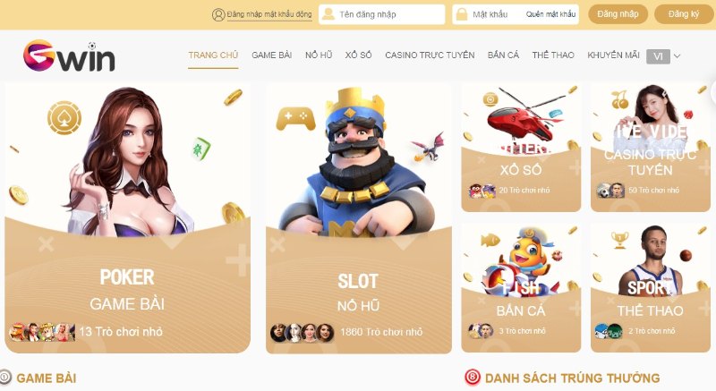Go to KHUYẾN MÃI menu
The image size is (716, 391).
(613, 55)
